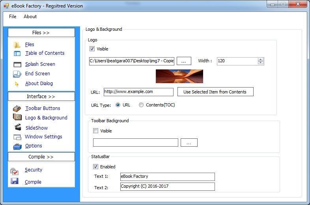Select the Contents(TOC) URL type radio
This screenshot has width=310, height=205.
(x=141, y=105)
